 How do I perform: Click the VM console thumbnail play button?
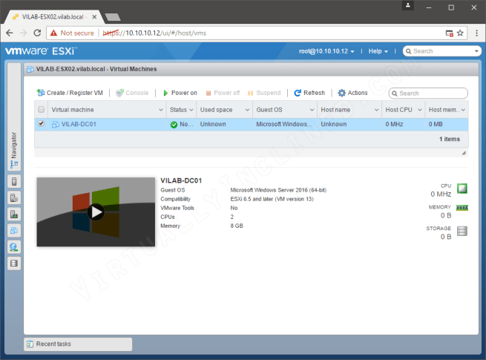(x=96, y=212)
